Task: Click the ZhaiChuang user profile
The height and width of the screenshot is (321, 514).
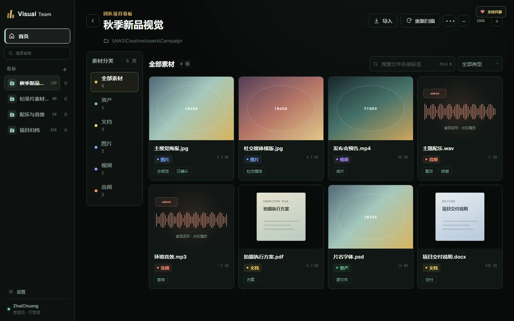Action: (37, 309)
